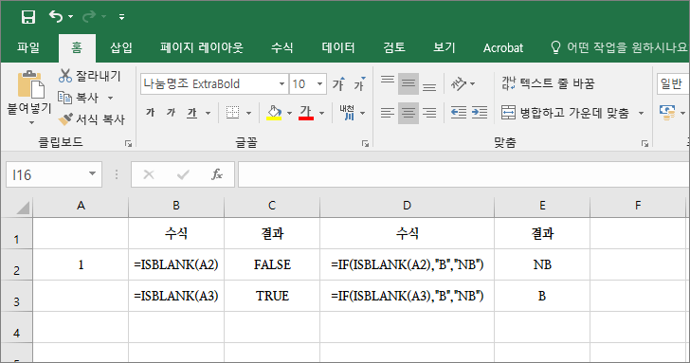Click the 내천 phonetic guide icon
The width and height of the screenshot is (690, 363).
click(x=347, y=113)
